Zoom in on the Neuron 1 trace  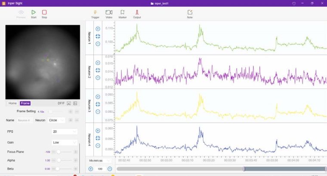pyautogui.click(x=98, y=29)
